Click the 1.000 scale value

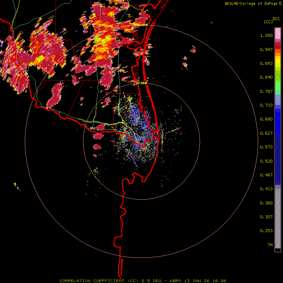click(x=266, y=35)
